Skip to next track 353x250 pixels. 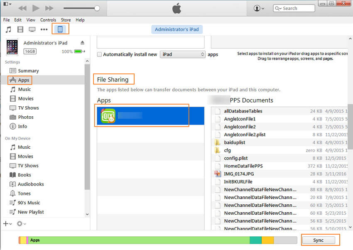pos(49,8)
